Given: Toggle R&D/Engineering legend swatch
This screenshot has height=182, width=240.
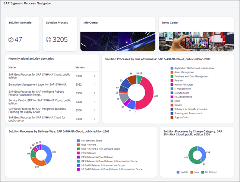Looking at the screenshot, I should tap(172, 97).
